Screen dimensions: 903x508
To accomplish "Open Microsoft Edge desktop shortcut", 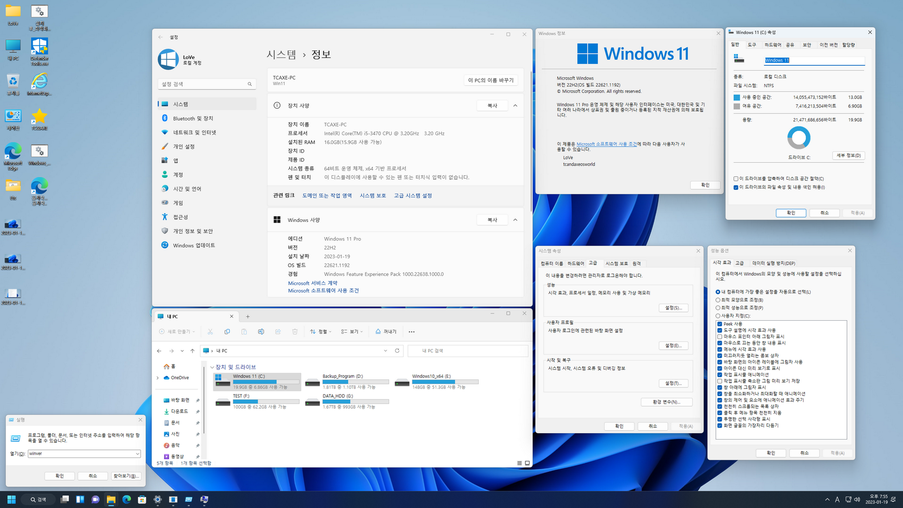I will coord(13,157).
